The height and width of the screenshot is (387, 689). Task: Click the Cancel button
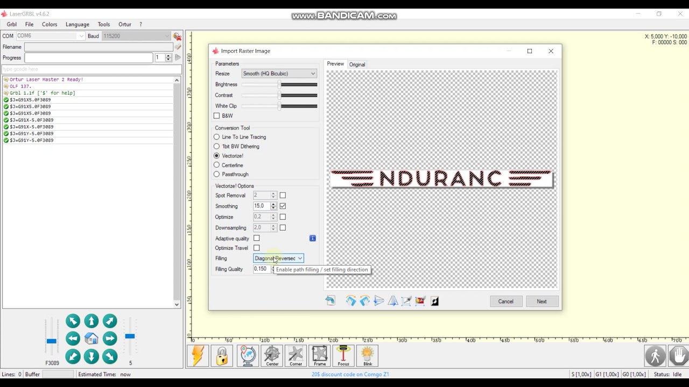point(505,302)
